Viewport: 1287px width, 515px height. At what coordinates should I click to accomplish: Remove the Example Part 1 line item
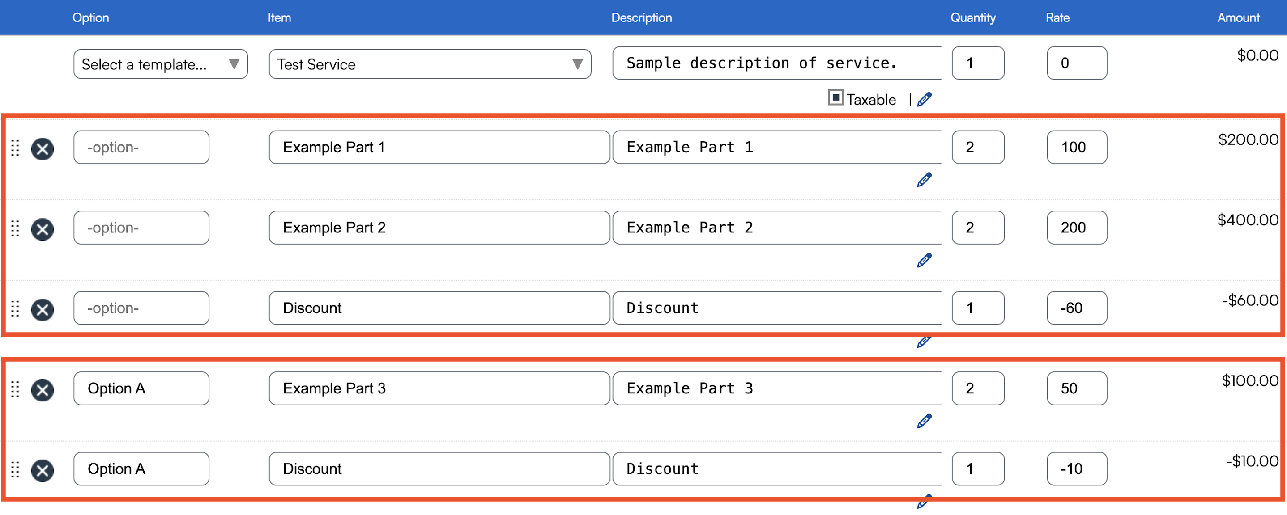point(43,149)
